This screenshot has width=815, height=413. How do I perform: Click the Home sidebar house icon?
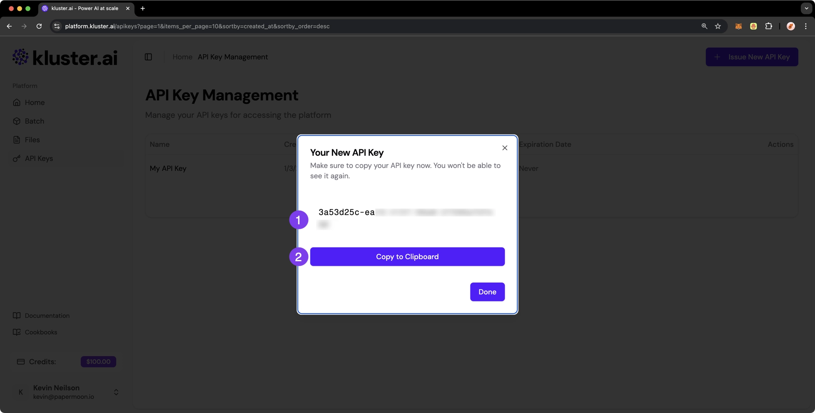pos(17,102)
